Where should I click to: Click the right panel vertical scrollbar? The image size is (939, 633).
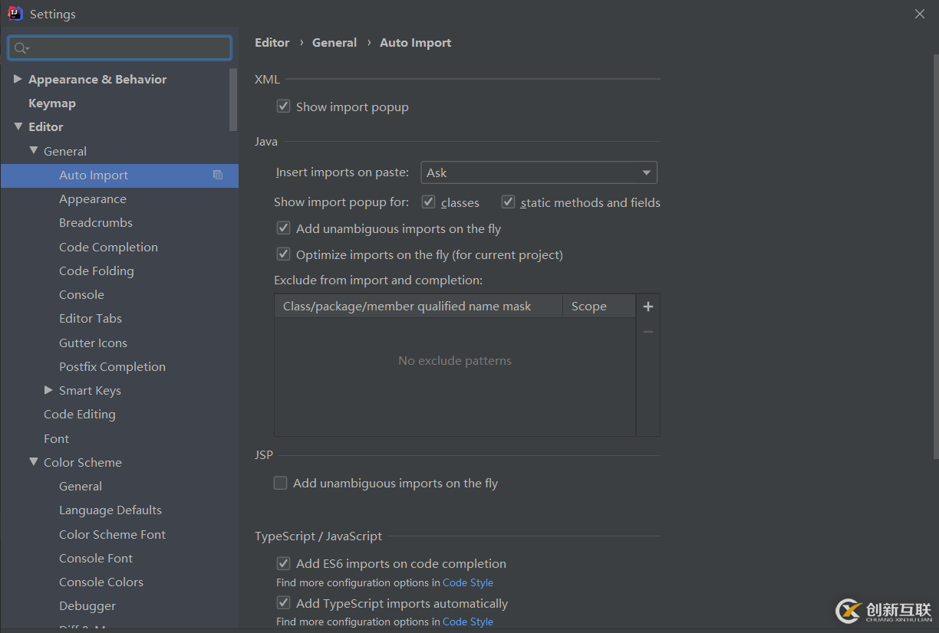pos(935,257)
